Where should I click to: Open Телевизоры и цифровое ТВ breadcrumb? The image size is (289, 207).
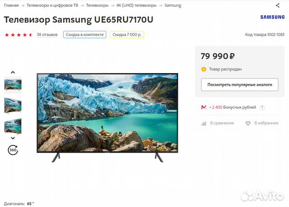pyautogui.click(x=52, y=5)
